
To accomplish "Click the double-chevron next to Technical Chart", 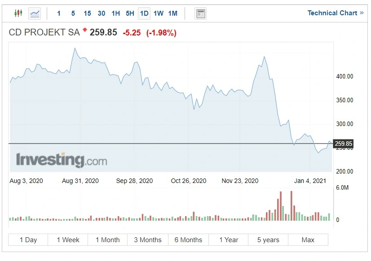I will (x=362, y=13).
